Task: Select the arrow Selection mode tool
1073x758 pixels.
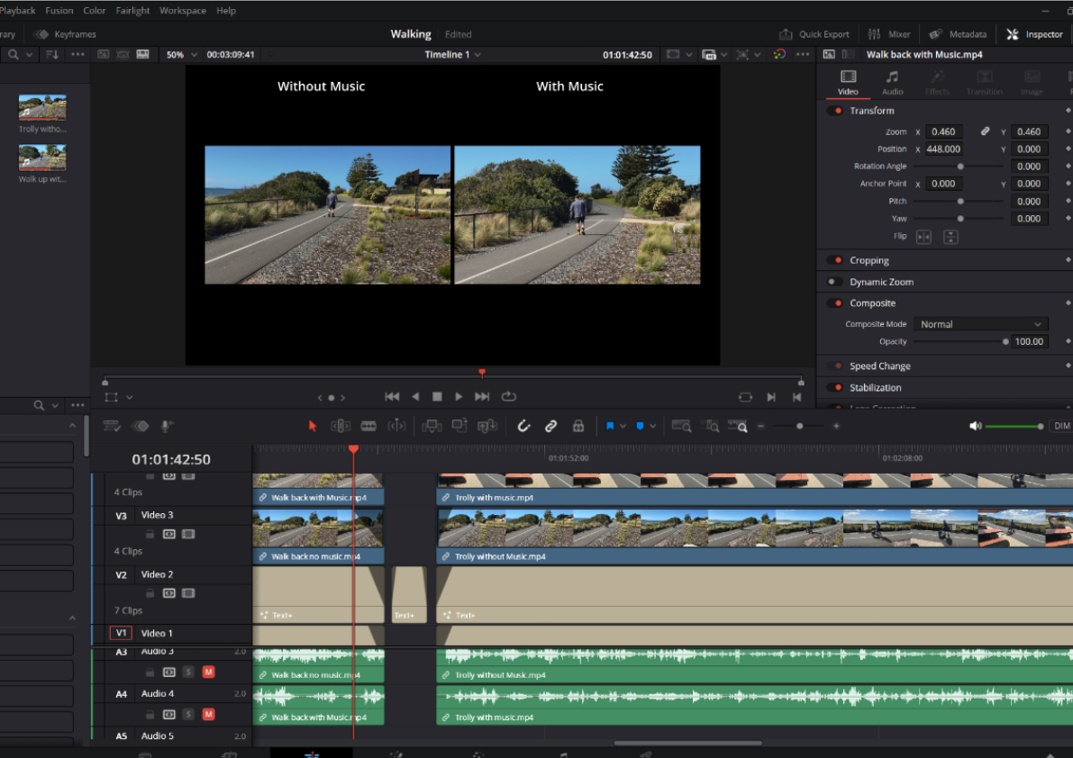Action: tap(313, 426)
